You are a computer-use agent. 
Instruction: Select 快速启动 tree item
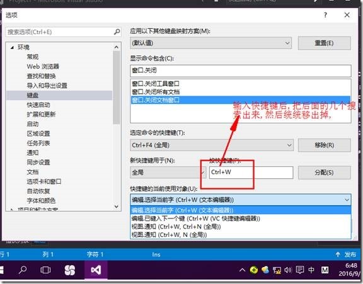38,105
